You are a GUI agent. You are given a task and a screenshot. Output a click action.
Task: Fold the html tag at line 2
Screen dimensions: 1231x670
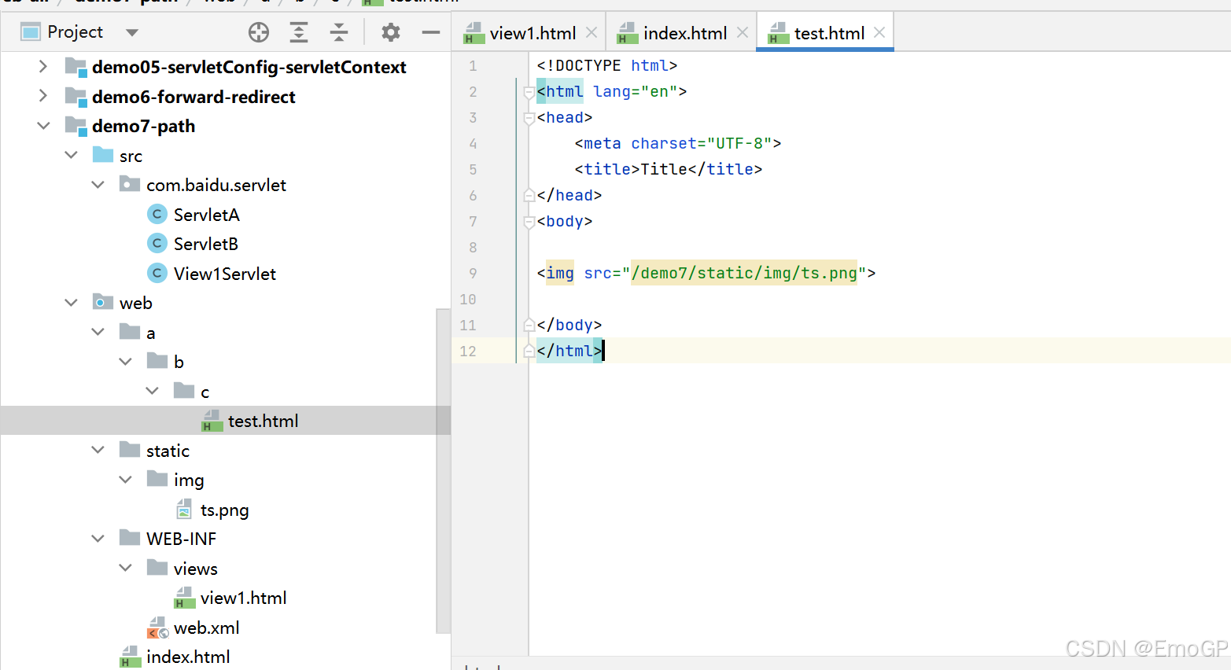[529, 92]
